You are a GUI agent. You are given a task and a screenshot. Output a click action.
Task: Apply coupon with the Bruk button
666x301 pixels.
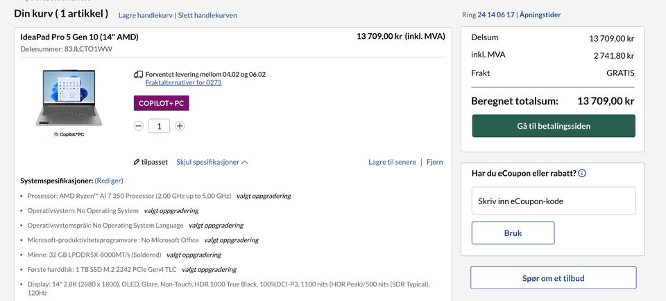click(x=513, y=233)
